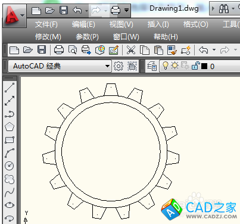This screenshot has width=240, height=224.
Task: Click Plot printer in quick access toolbar
Action: click(x=116, y=10)
